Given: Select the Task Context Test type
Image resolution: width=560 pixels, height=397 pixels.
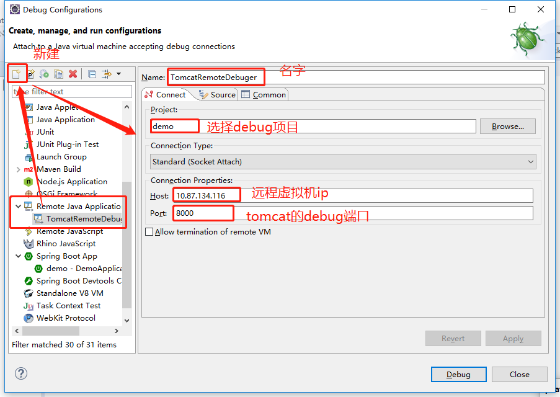Looking at the screenshot, I should (x=68, y=306).
